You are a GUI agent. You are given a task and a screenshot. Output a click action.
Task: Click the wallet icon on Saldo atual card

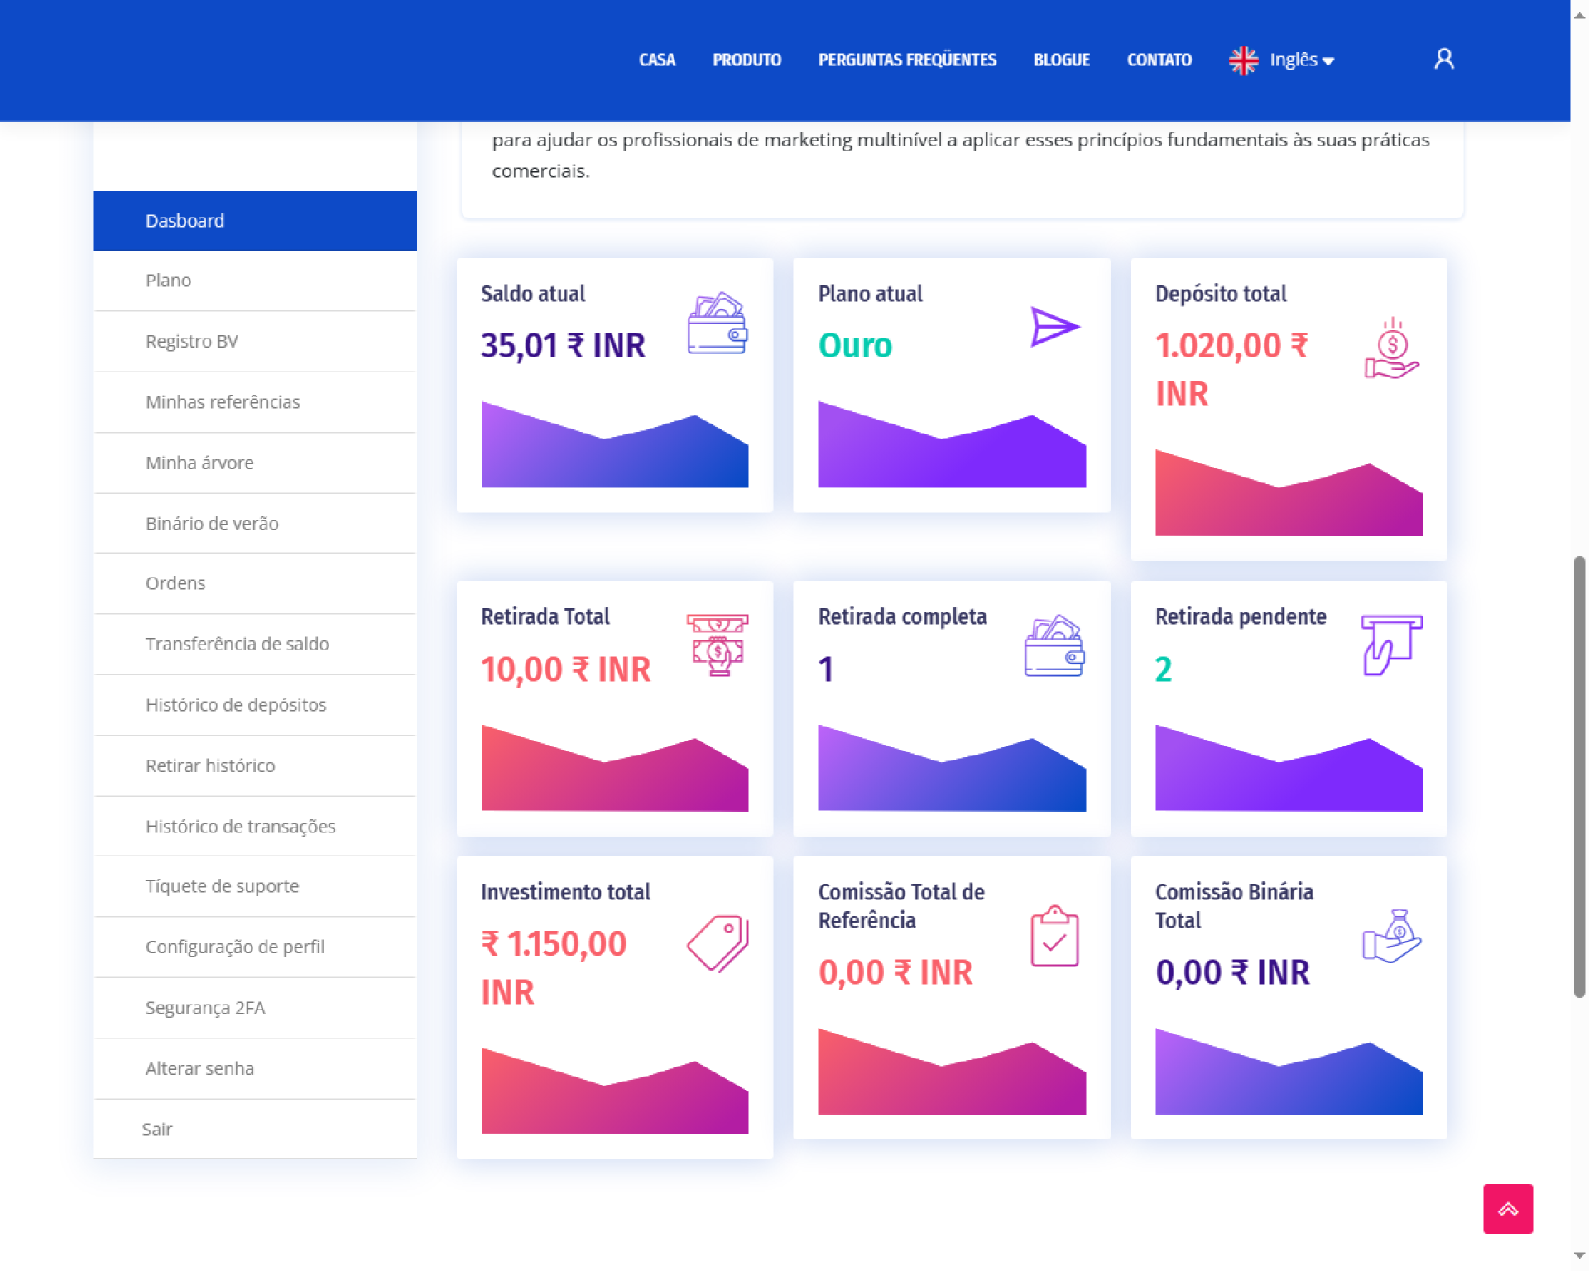coord(717,324)
